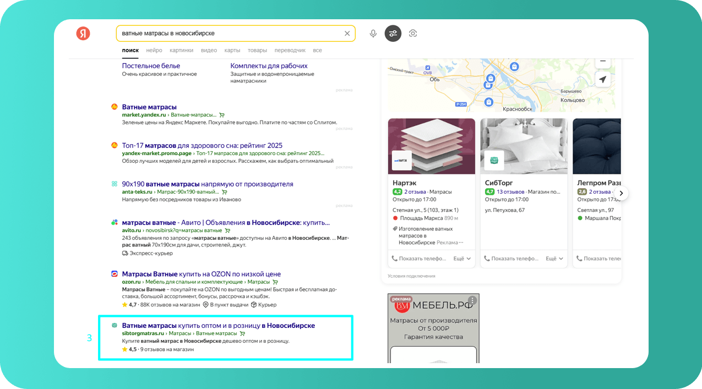This screenshot has height=389, width=702.
Task: Open Изготовление ватных матрасов promo link
Action: pos(426,235)
